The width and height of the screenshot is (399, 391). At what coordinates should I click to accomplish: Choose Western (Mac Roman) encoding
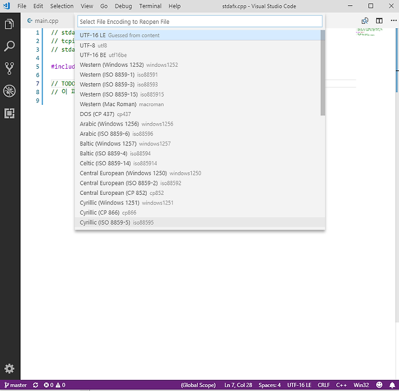pos(198,104)
